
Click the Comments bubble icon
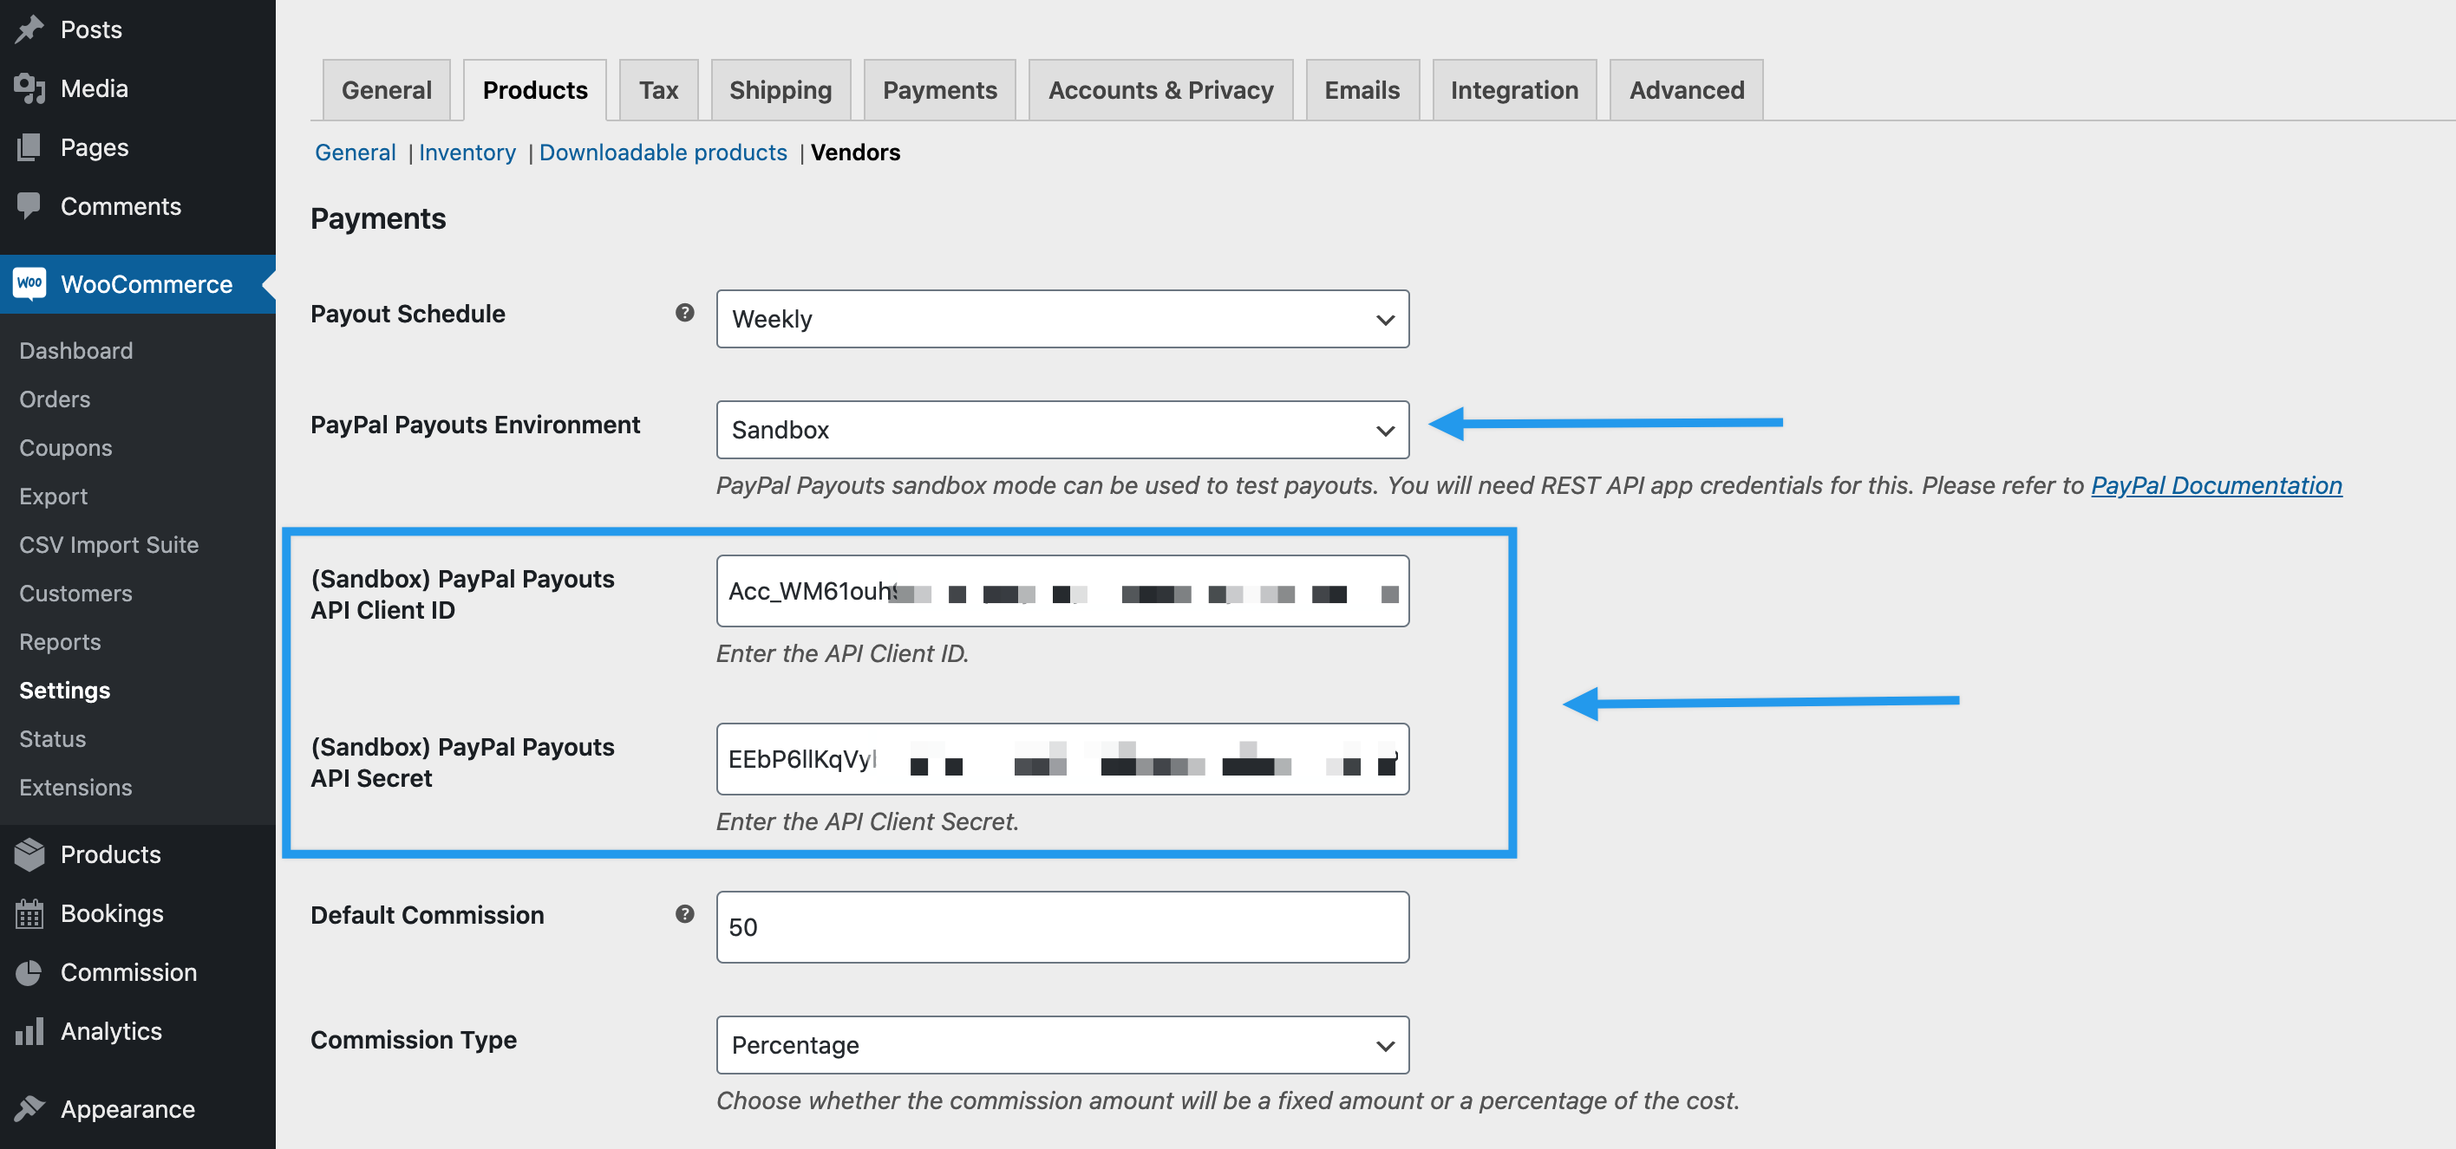(x=29, y=205)
